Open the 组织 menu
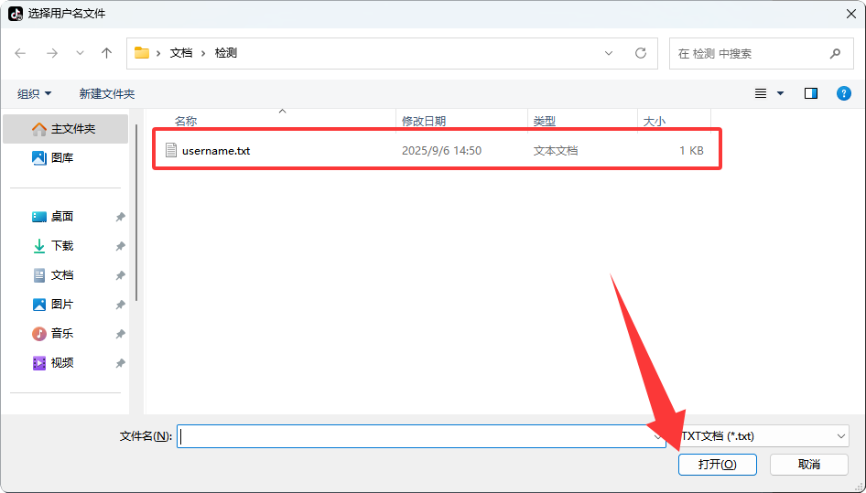This screenshot has height=493, width=866. 35,93
